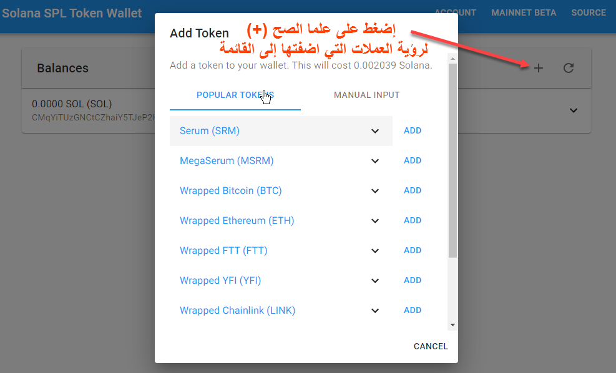616x373 pixels.
Task: Open the Mainnet Beta network menu
Action: pyautogui.click(x=524, y=12)
